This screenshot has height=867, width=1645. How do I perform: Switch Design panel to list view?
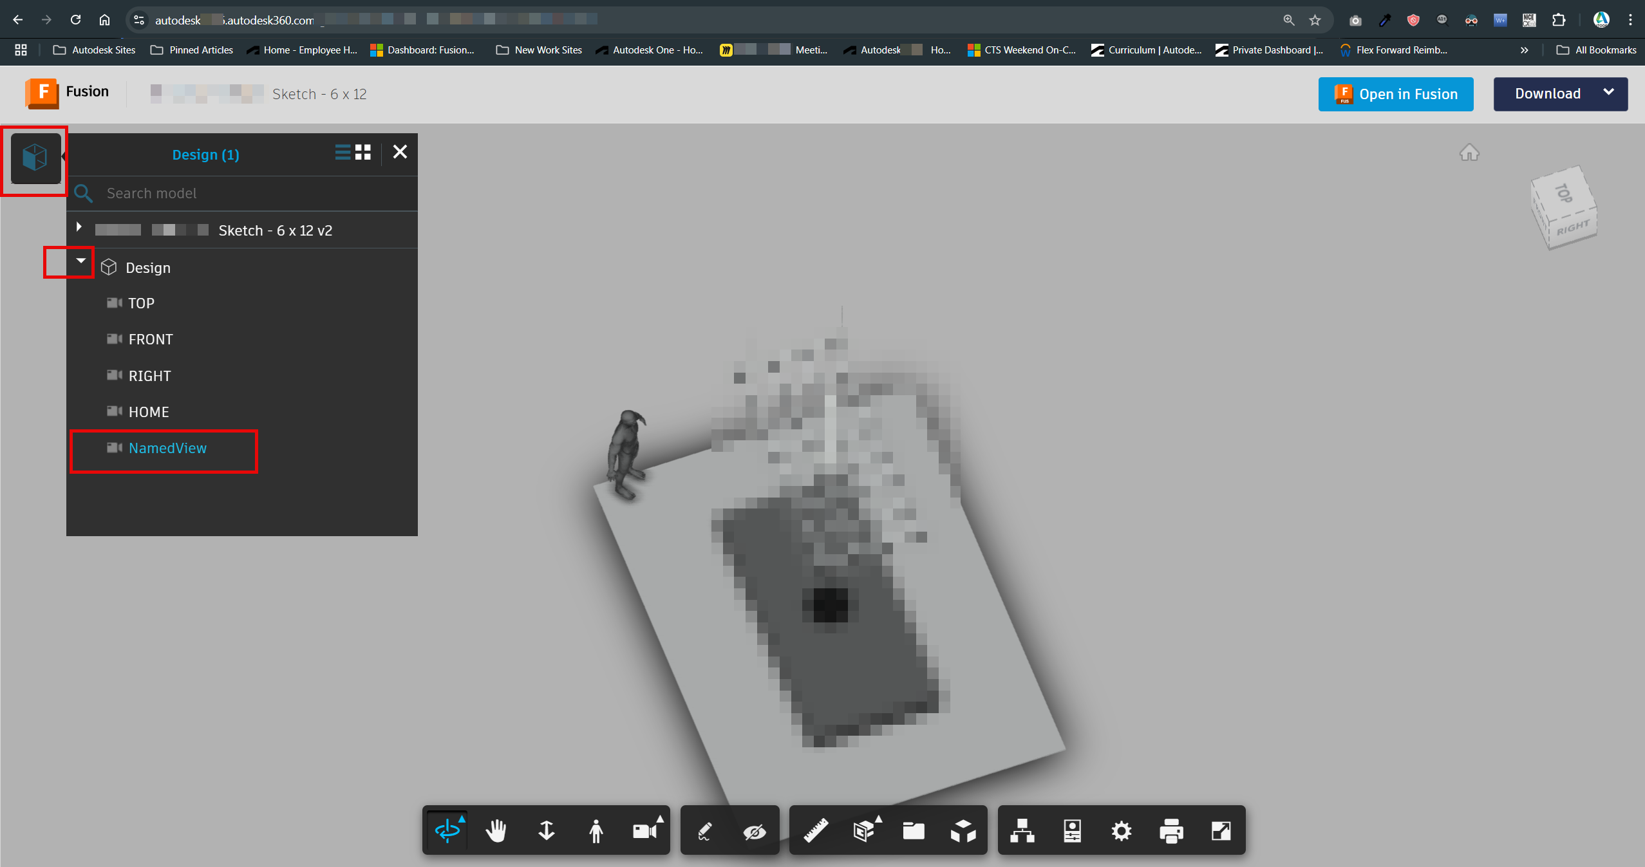click(x=341, y=153)
